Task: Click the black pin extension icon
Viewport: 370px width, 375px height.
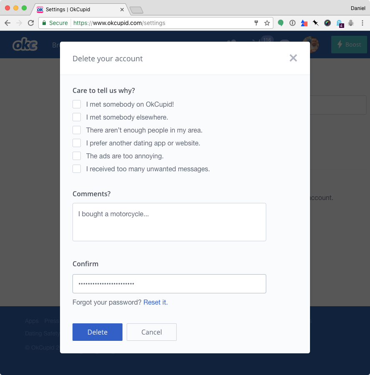Action: pyautogui.click(x=316, y=23)
